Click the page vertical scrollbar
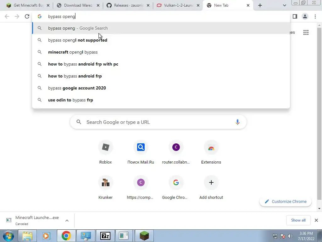 (319, 113)
